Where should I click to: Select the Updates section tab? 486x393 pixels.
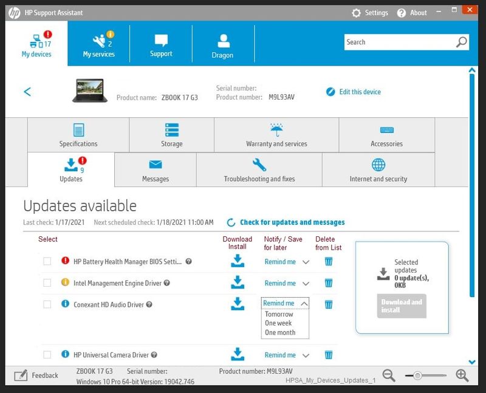pyautogui.click(x=71, y=169)
